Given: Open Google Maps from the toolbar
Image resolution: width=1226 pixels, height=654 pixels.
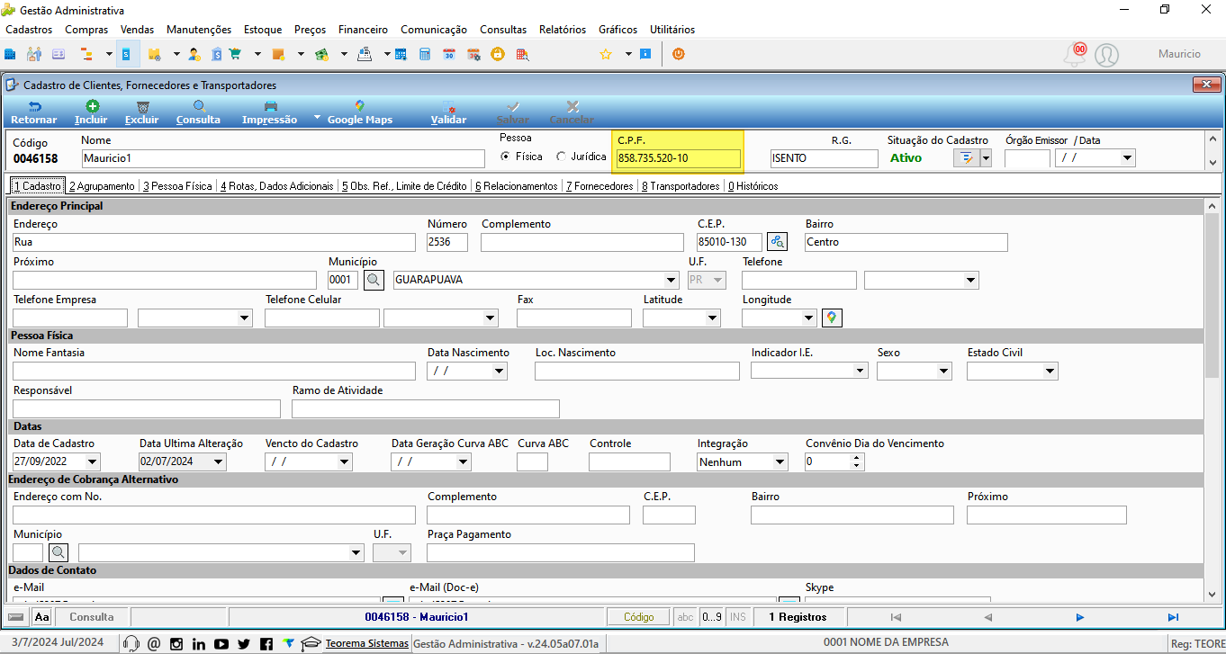Looking at the screenshot, I should click(x=360, y=112).
